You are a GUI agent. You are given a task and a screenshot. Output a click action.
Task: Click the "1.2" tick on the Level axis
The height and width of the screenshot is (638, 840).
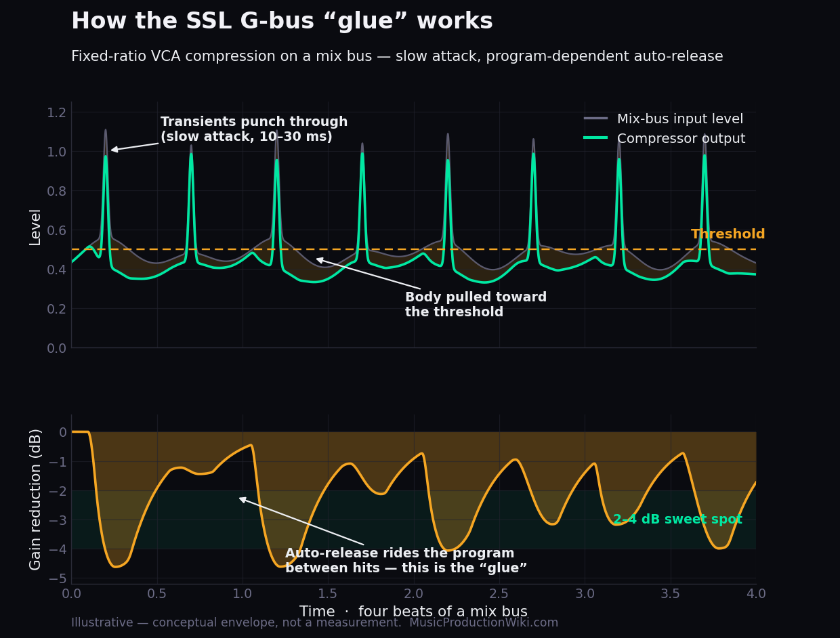point(56,112)
